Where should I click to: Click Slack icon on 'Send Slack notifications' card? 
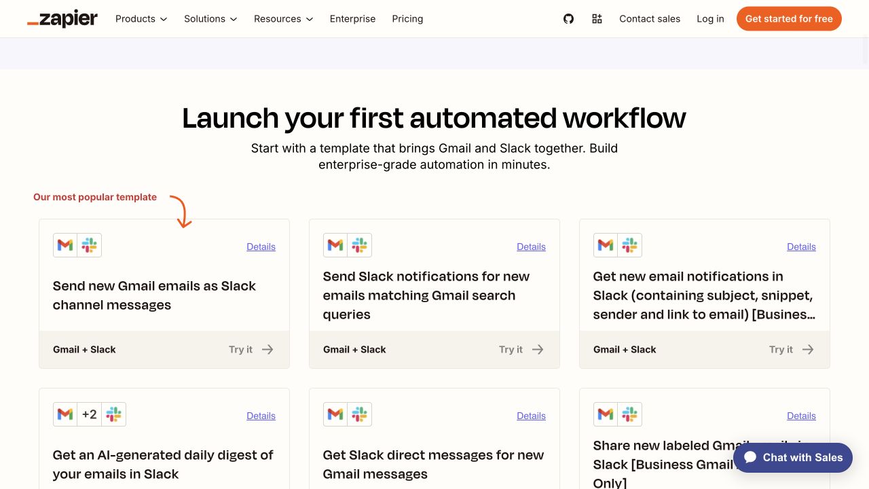[x=360, y=245]
